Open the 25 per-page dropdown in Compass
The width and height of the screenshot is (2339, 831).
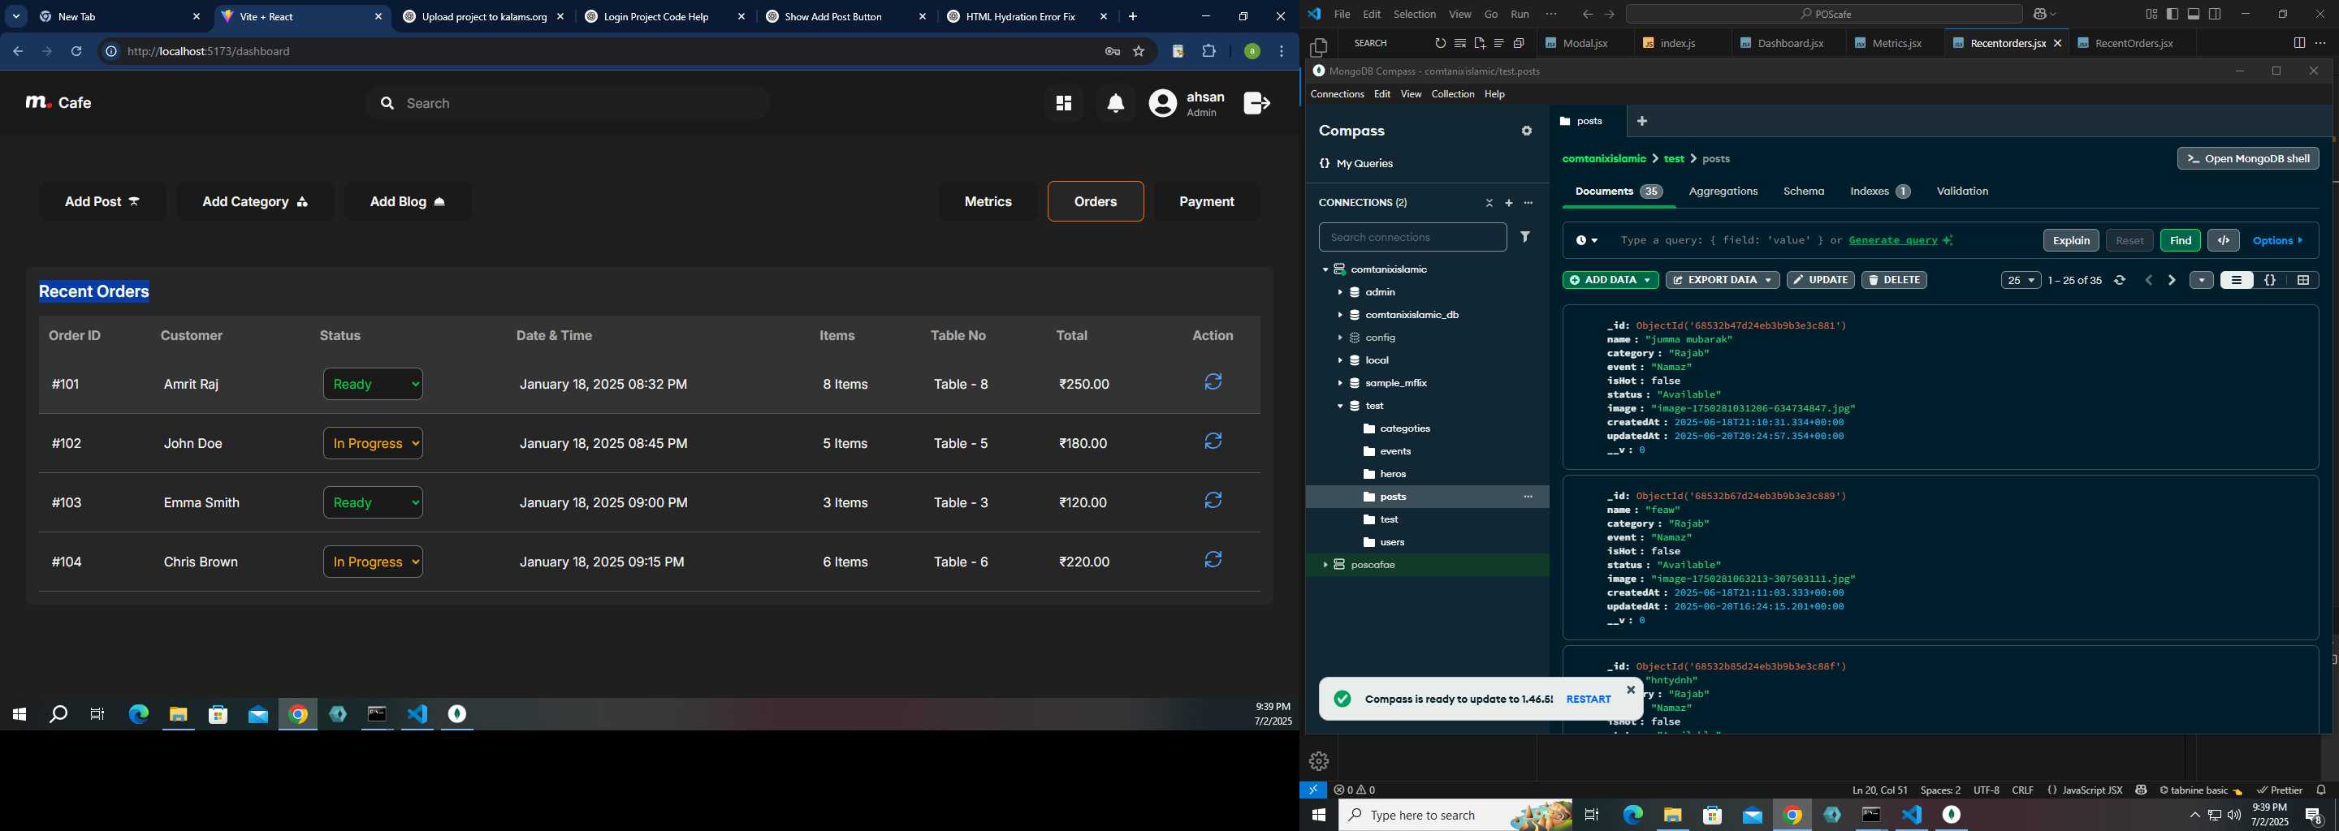(2021, 280)
